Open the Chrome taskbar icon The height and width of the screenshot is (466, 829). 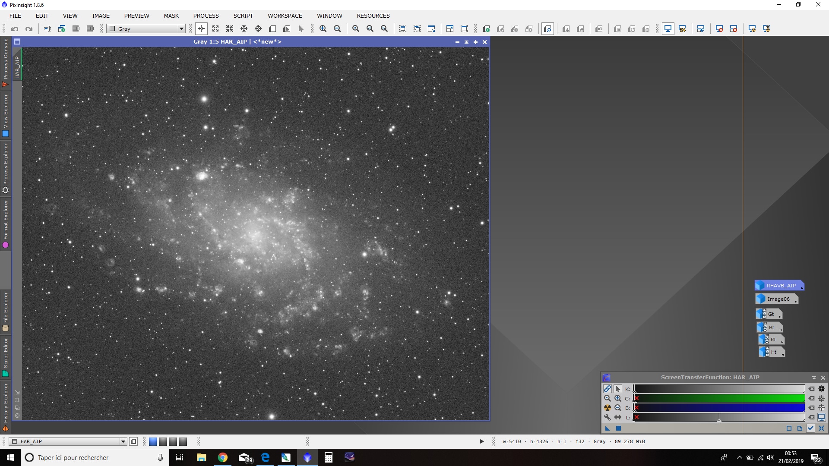[x=223, y=457]
